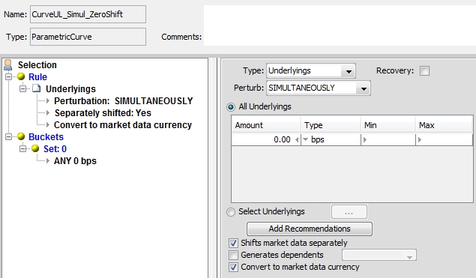The width and height of the screenshot is (476, 278).
Task: Click arrow icon before Separately shifted row
Action: [48, 112]
